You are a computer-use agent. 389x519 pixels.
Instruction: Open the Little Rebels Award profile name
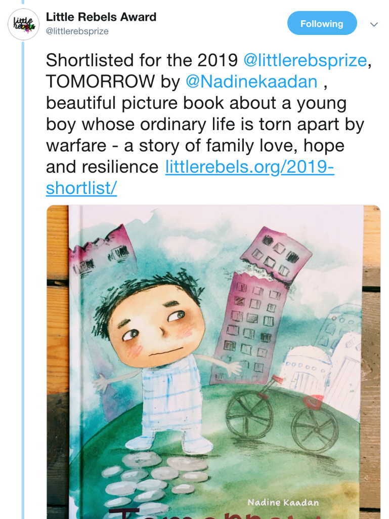pos(101,17)
